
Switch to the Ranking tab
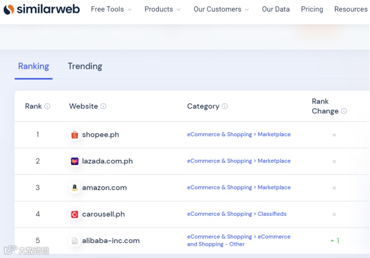pos(34,66)
